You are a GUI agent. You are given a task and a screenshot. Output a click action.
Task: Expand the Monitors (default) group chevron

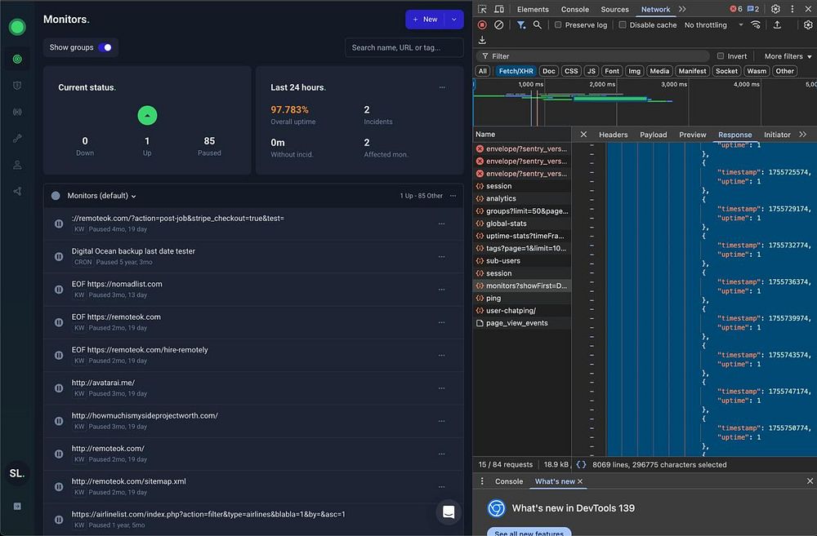coord(134,196)
